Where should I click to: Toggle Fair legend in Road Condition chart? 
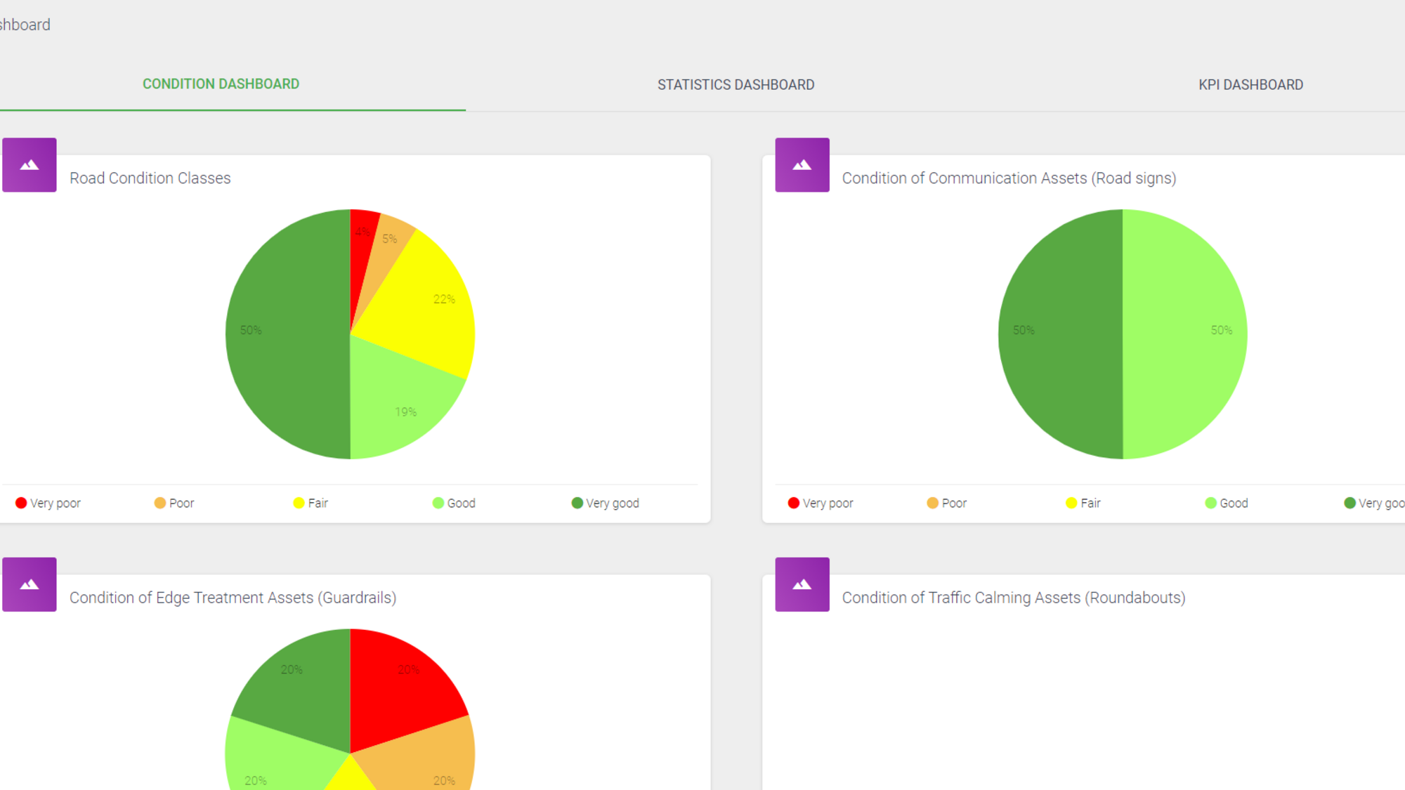pyautogui.click(x=311, y=503)
